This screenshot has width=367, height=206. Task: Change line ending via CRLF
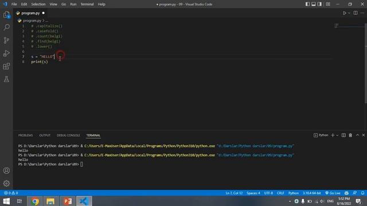[280, 193]
